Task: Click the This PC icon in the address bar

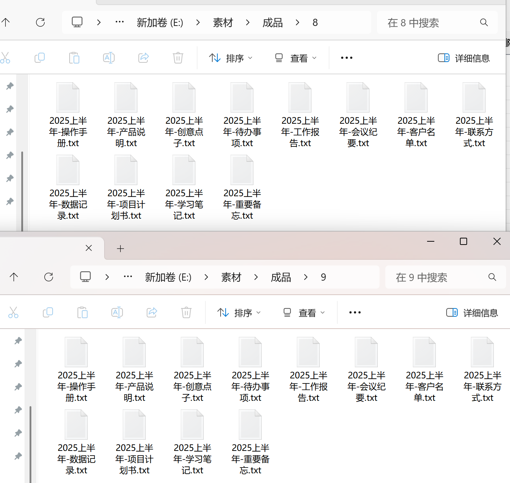Action: (77, 22)
